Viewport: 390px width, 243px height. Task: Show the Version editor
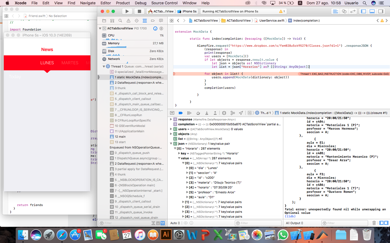[353, 11]
